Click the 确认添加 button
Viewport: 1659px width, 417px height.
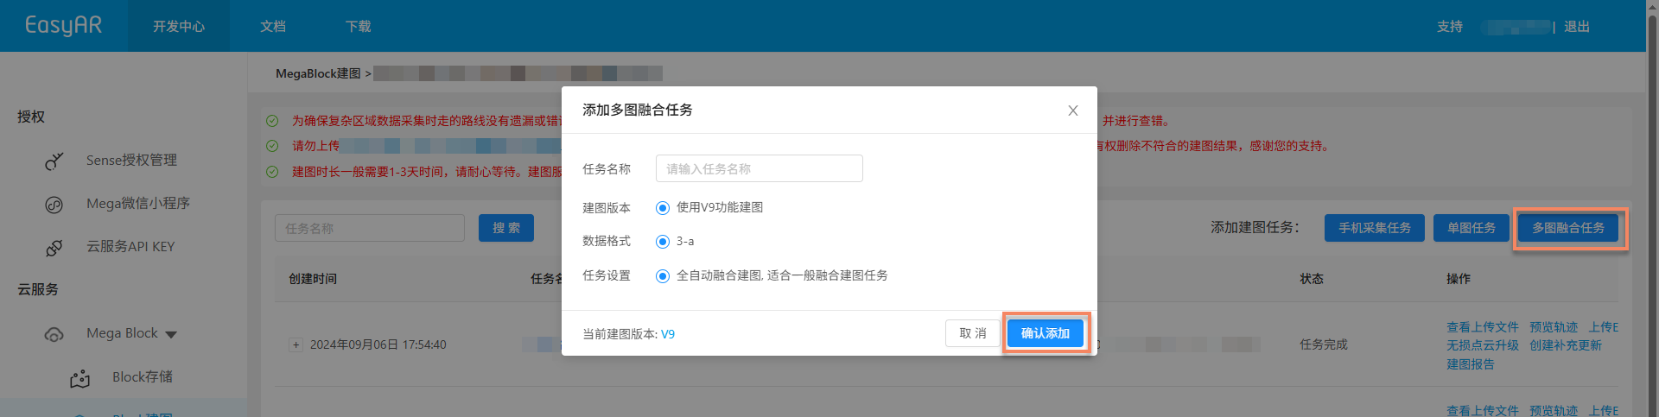click(x=1045, y=333)
